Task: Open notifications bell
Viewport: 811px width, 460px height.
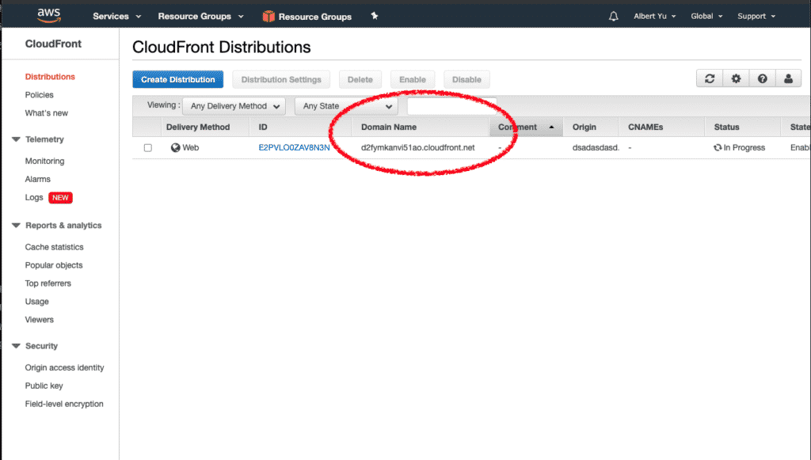Action: pos(614,16)
